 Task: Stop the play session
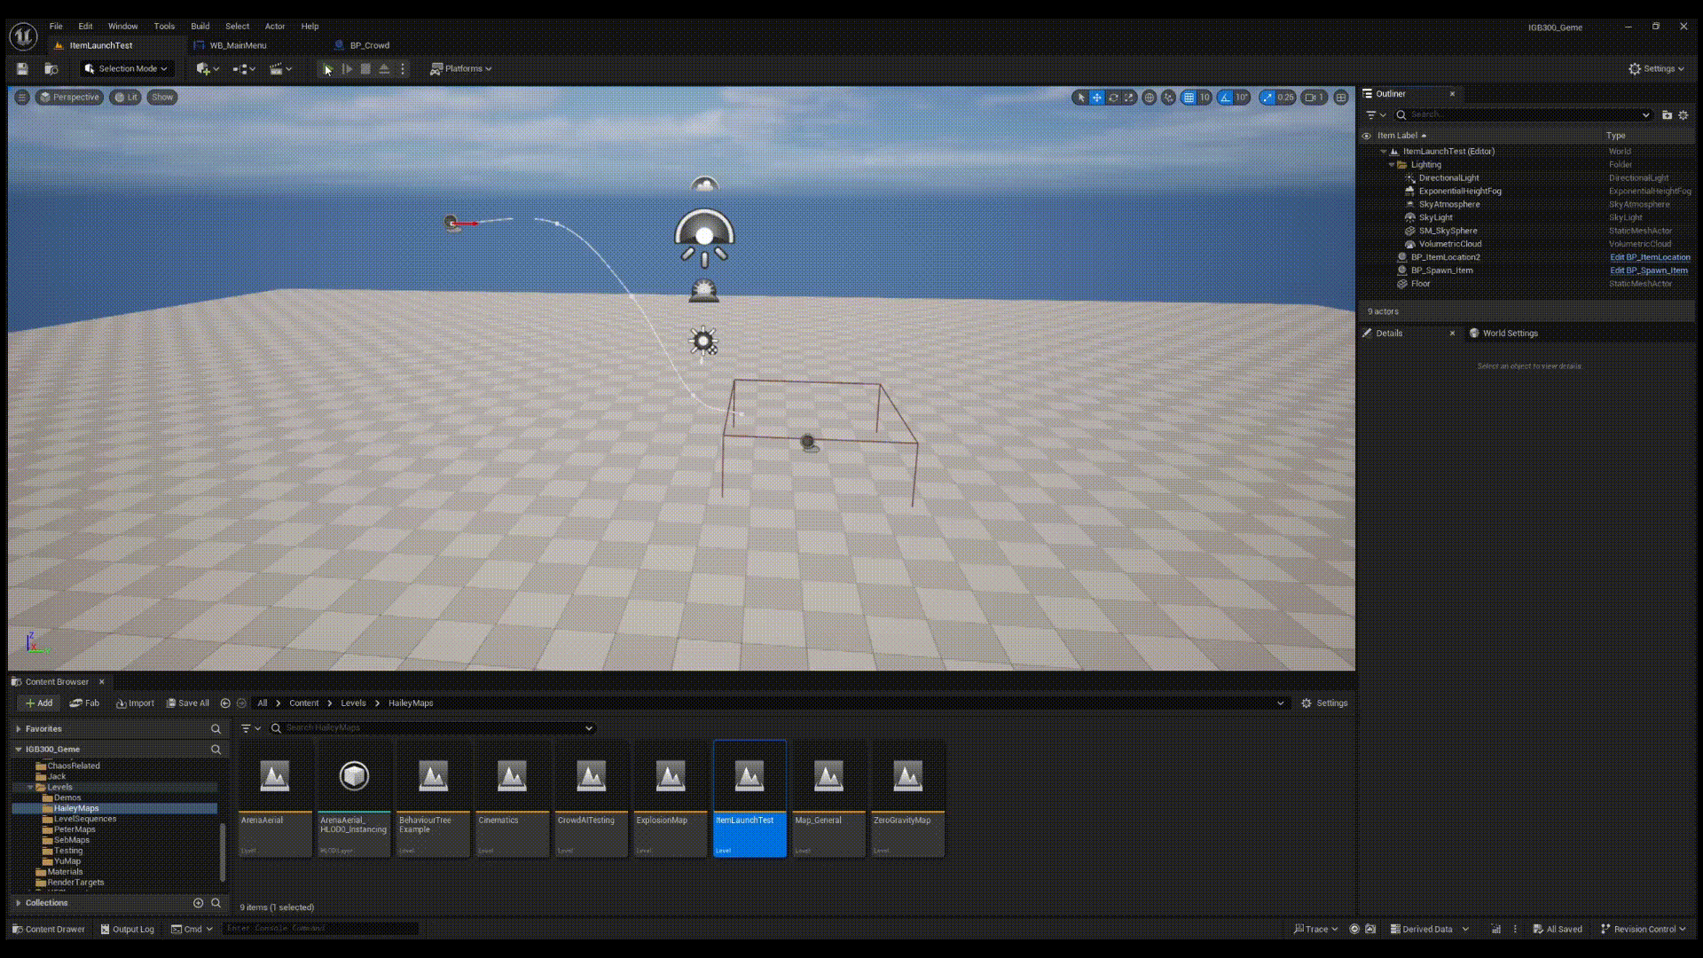tap(365, 68)
